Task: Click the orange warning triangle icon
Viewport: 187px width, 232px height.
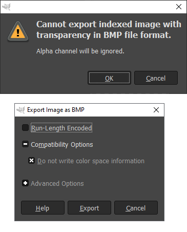Action: coord(18,31)
